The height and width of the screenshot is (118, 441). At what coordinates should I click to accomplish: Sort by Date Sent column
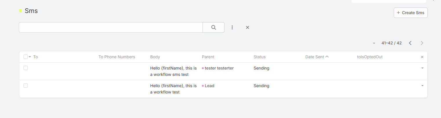click(315, 57)
